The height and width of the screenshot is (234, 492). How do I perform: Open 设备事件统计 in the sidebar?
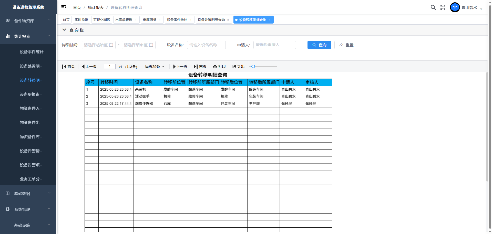pos(32,52)
